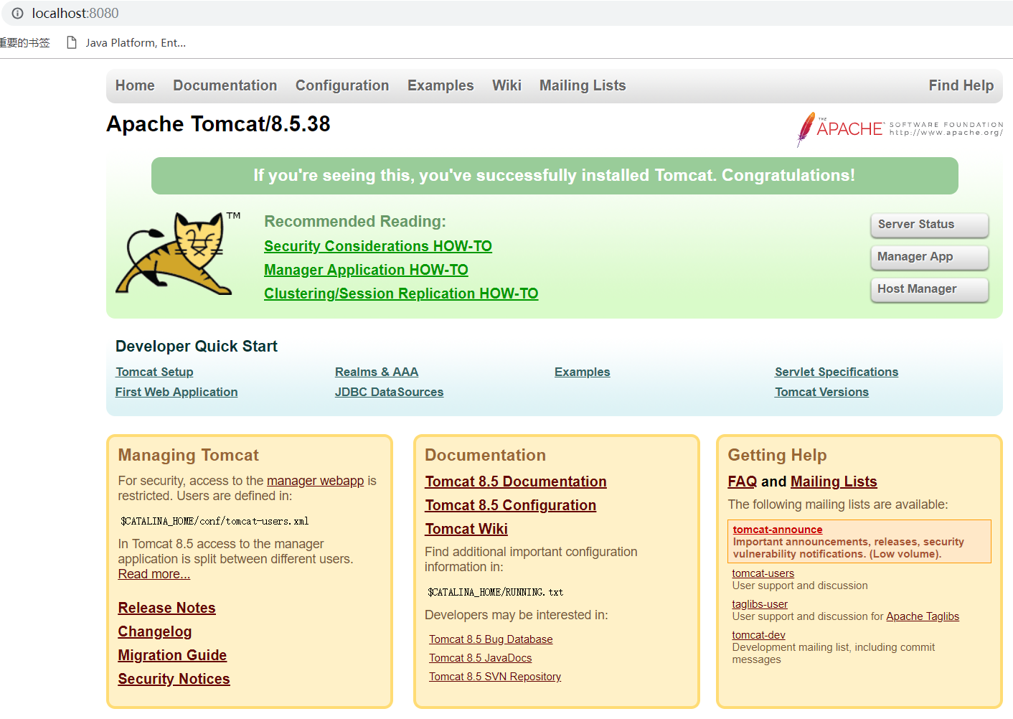
Task: Open the First Web Application link
Action: coord(176,392)
